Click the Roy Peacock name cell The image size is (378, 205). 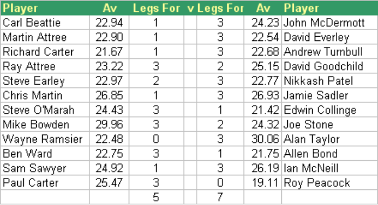tap(329, 183)
